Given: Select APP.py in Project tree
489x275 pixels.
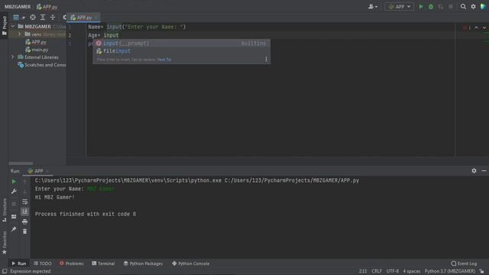Looking at the screenshot, I should (x=36, y=42).
